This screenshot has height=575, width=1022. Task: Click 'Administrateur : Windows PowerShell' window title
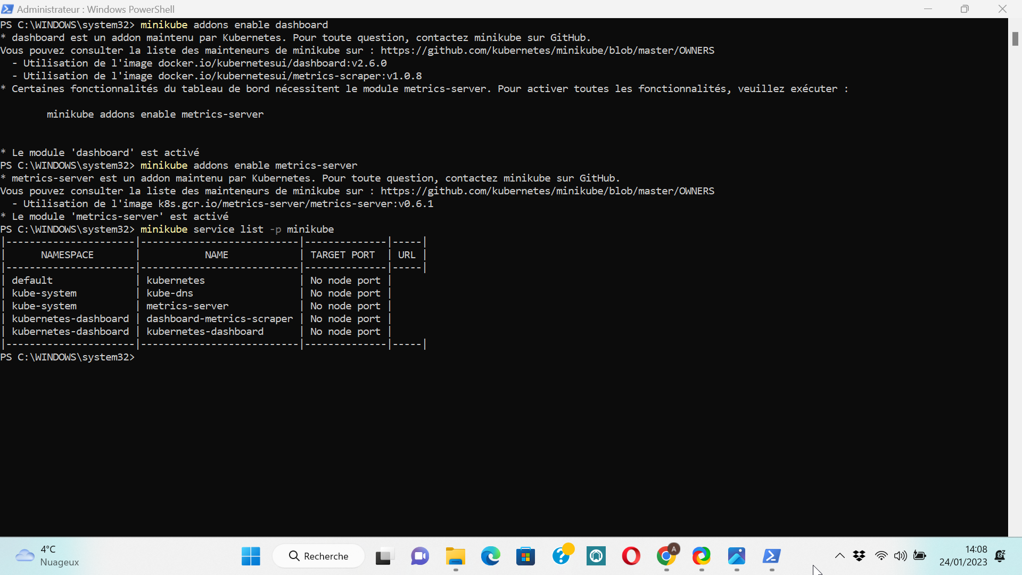[x=96, y=9]
